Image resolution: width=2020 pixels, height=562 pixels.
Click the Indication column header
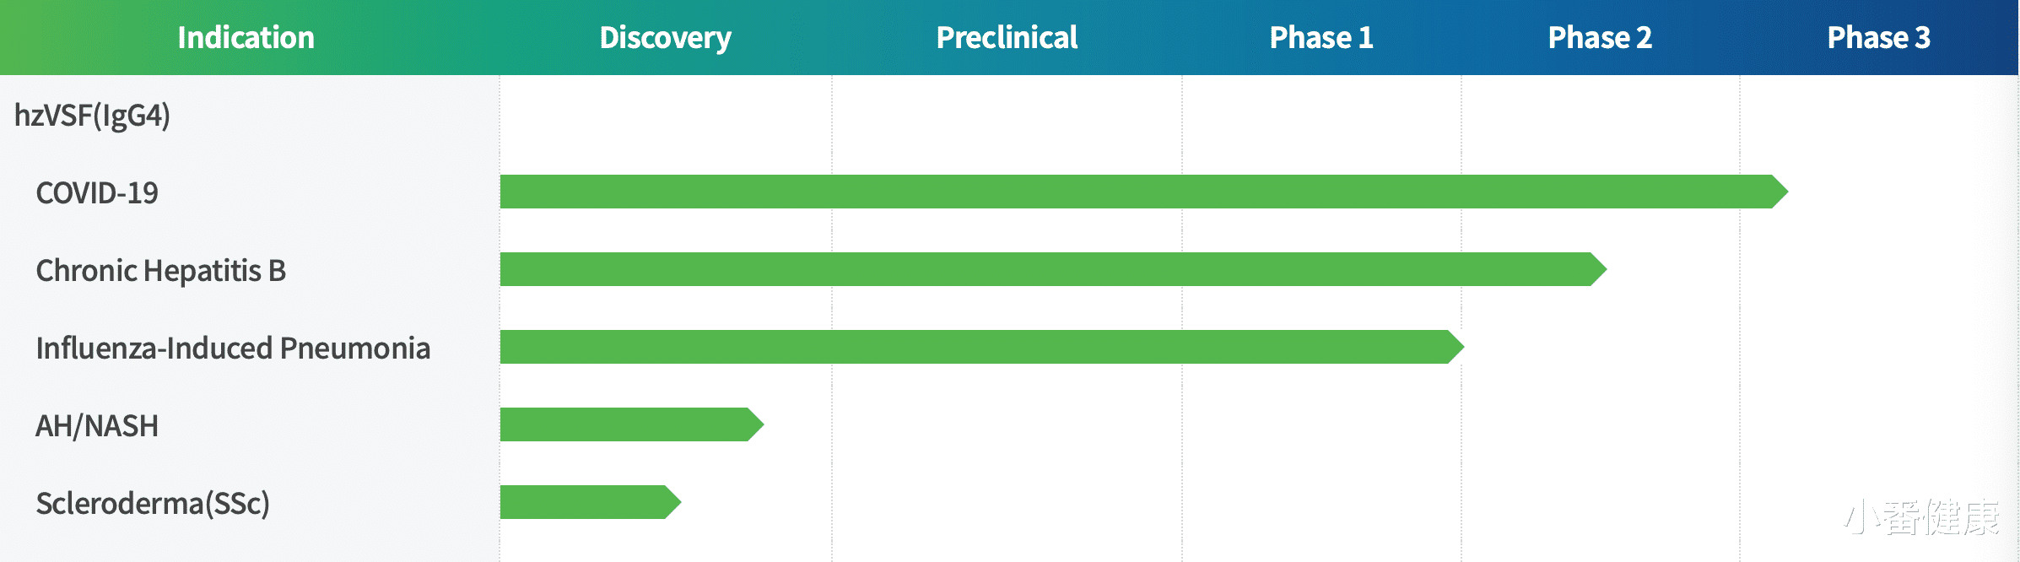tap(246, 38)
